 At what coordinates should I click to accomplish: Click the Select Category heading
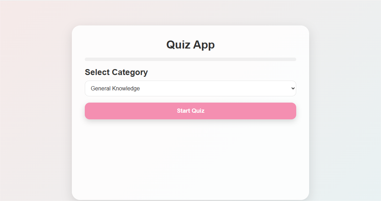[116, 72]
